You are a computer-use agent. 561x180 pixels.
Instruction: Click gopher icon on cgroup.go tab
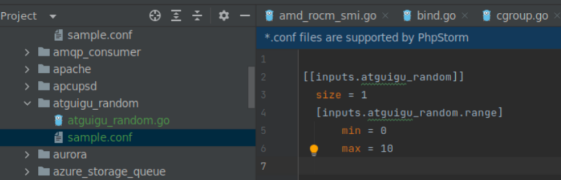(x=486, y=16)
